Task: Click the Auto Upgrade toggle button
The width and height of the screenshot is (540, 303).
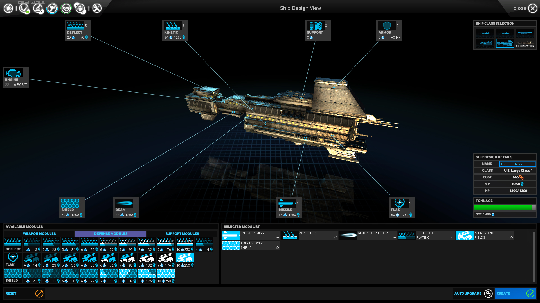Action: point(489,293)
